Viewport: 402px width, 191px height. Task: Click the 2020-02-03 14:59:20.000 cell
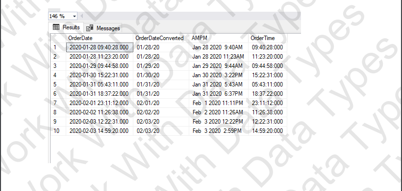click(100, 131)
